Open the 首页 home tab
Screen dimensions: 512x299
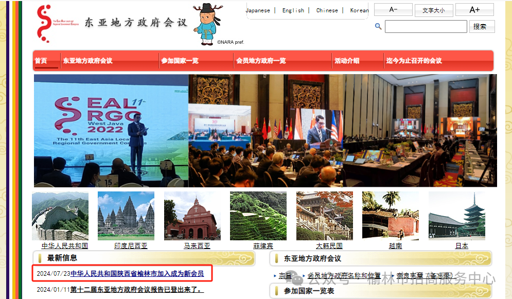click(x=41, y=61)
